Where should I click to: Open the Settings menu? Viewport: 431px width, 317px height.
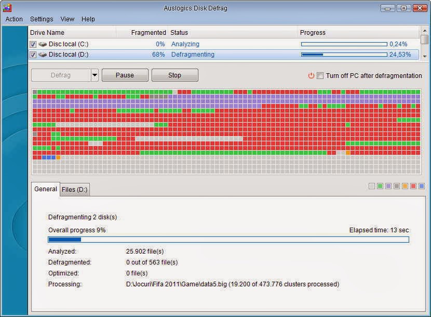pos(42,19)
